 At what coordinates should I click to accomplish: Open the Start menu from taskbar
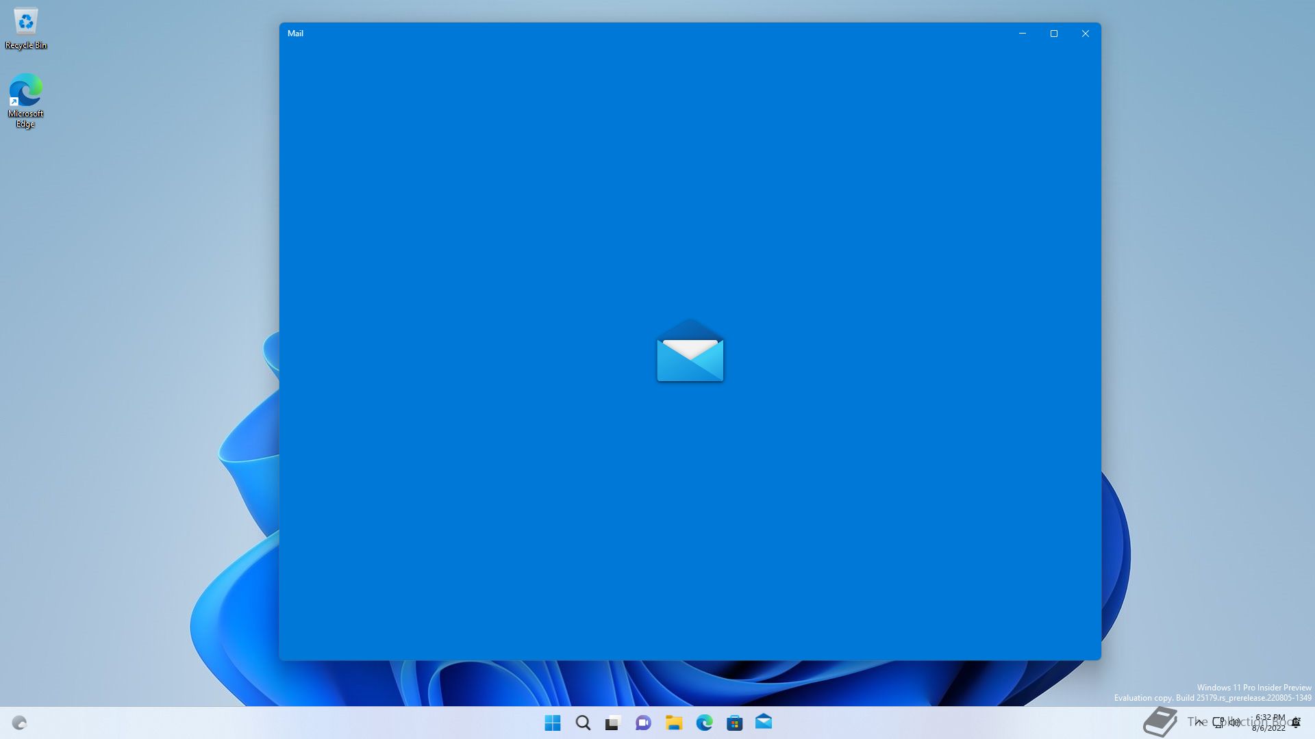(x=552, y=723)
